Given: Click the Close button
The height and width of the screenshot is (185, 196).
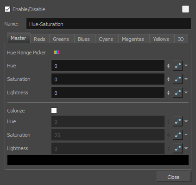Looking at the screenshot, I should pyautogui.click(x=174, y=177).
